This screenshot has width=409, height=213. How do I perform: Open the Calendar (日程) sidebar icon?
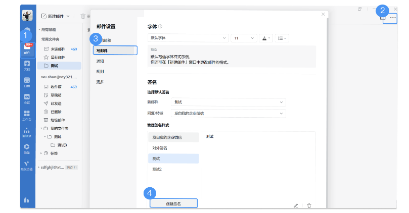click(x=27, y=82)
